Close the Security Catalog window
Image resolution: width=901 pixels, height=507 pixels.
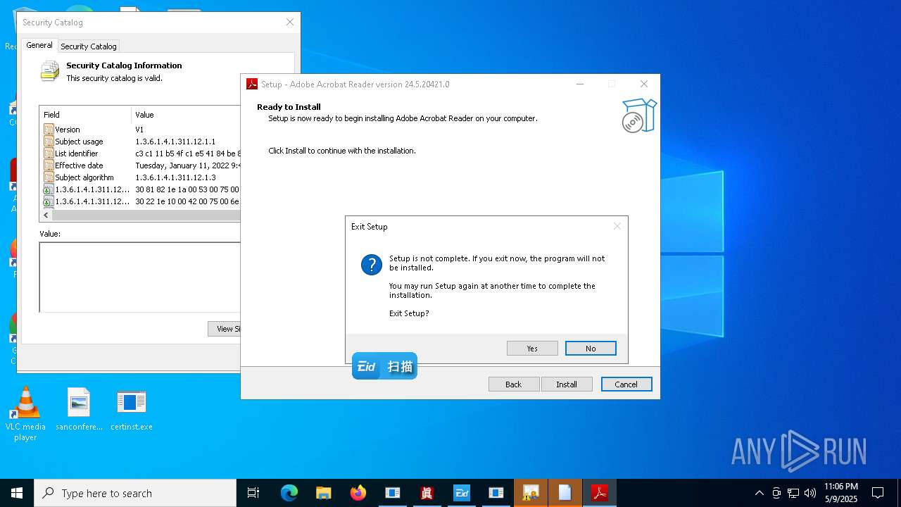(x=290, y=23)
